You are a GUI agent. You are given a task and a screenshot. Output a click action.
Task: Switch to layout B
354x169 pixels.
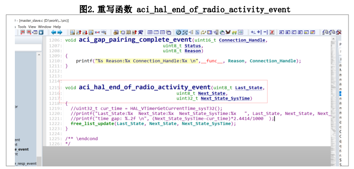pos(288,32)
